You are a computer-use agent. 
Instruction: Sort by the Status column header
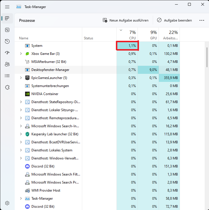point(99,34)
